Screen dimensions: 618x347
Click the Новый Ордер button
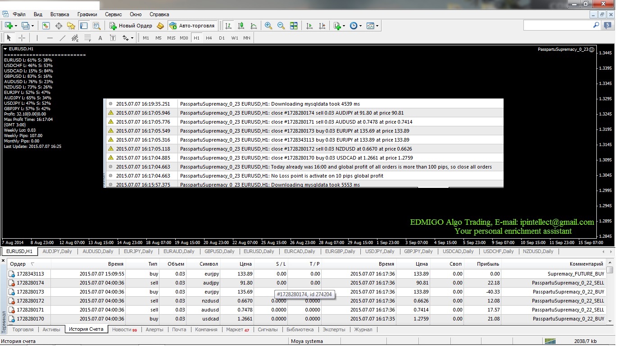tap(131, 26)
